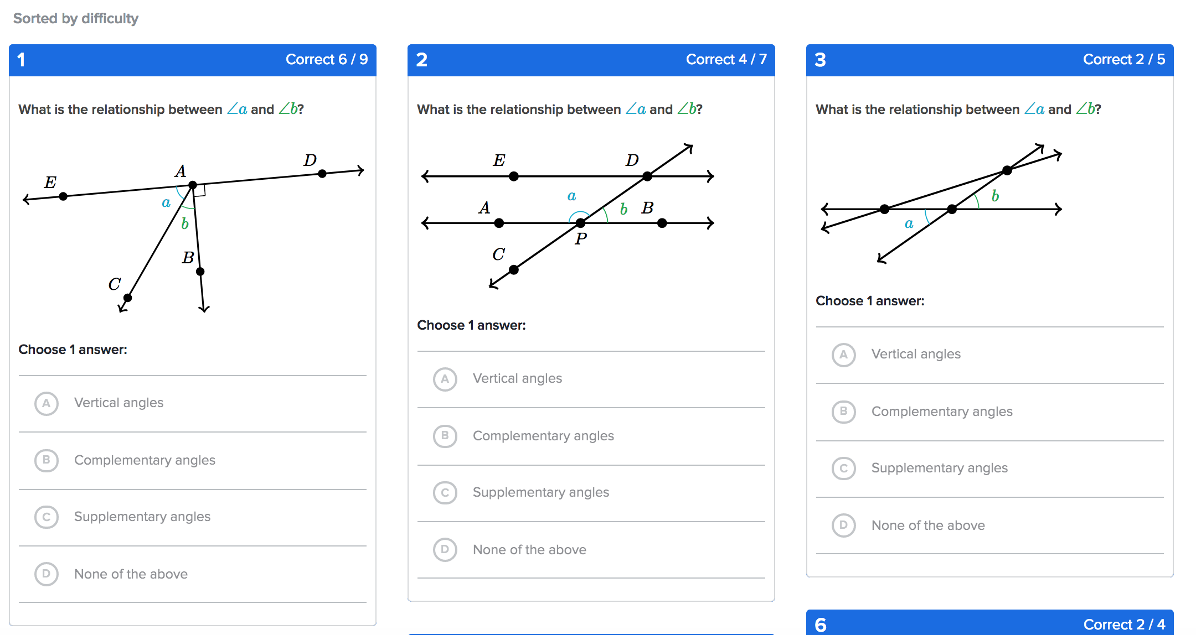Open question 6 header showing Correct 2 / 4
Screen dimensions: 1196x635
coord(990,624)
